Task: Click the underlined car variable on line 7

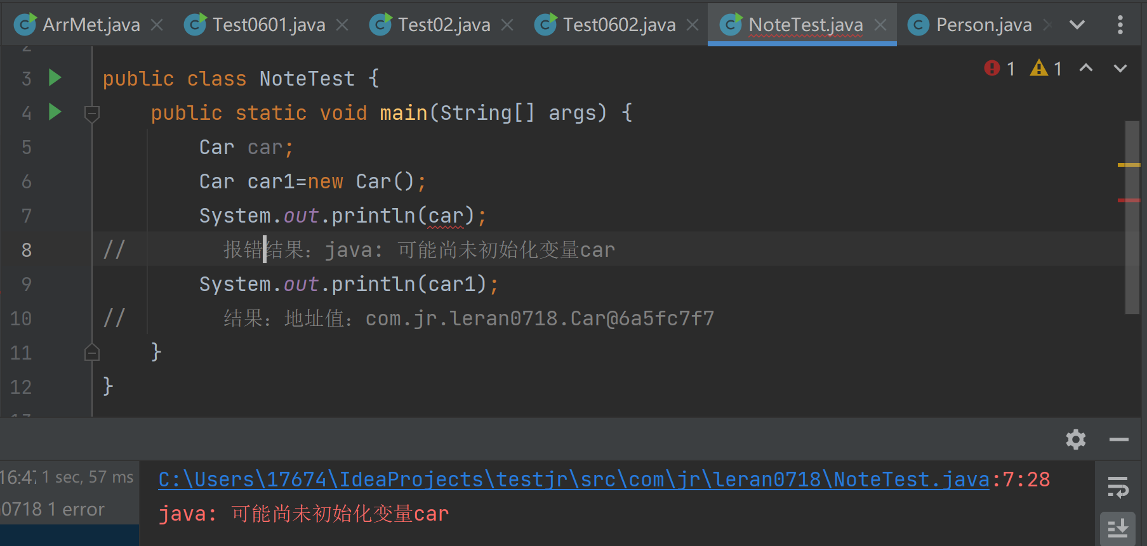Action: point(446,216)
